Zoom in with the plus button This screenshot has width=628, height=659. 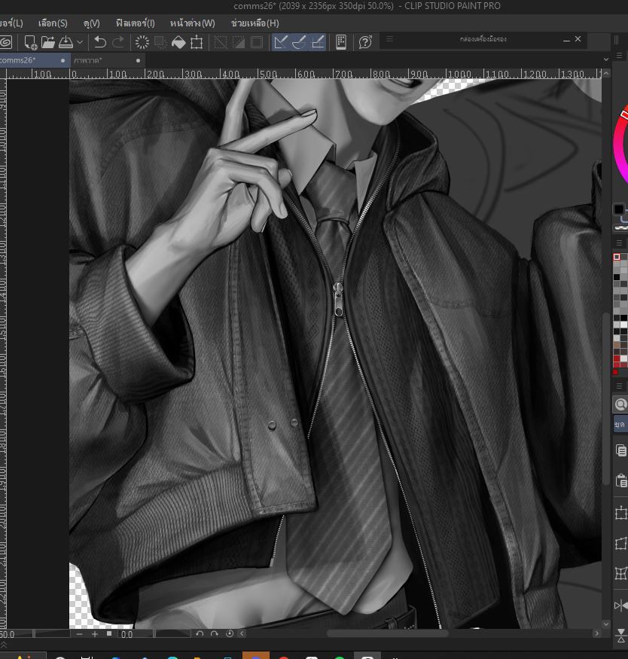[95, 634]
